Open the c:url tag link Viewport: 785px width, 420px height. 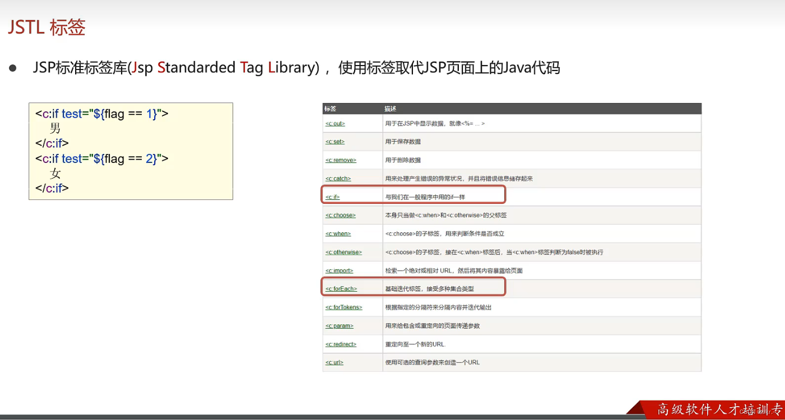pyautogui.click(x=334, y=362)
